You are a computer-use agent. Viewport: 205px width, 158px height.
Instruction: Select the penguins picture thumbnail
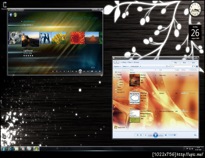(45, 38)
